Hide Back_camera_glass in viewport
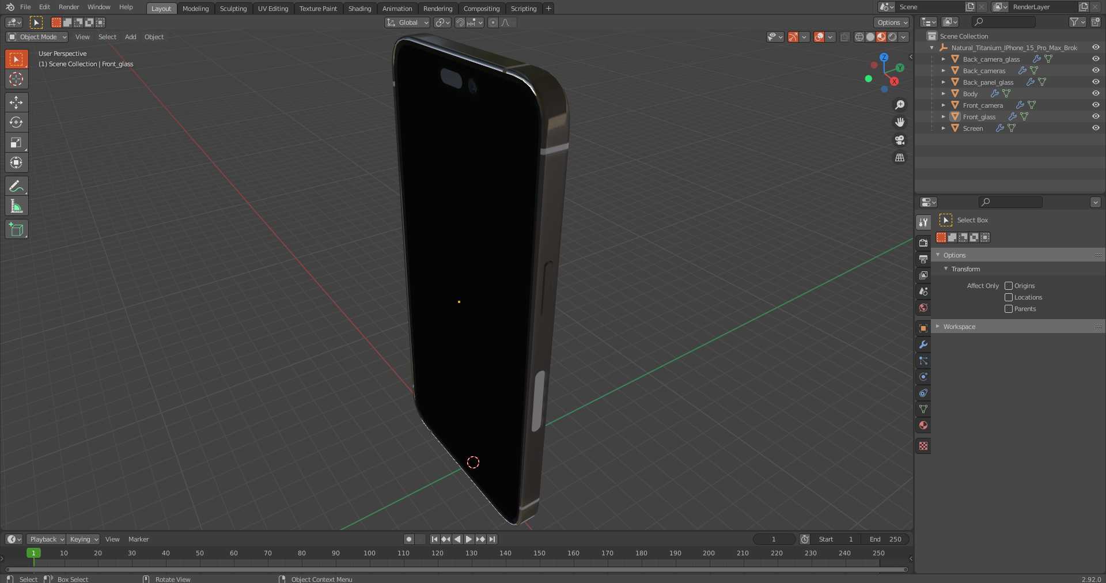Viewport: 1106px width, 583px height. [1096, 59]
